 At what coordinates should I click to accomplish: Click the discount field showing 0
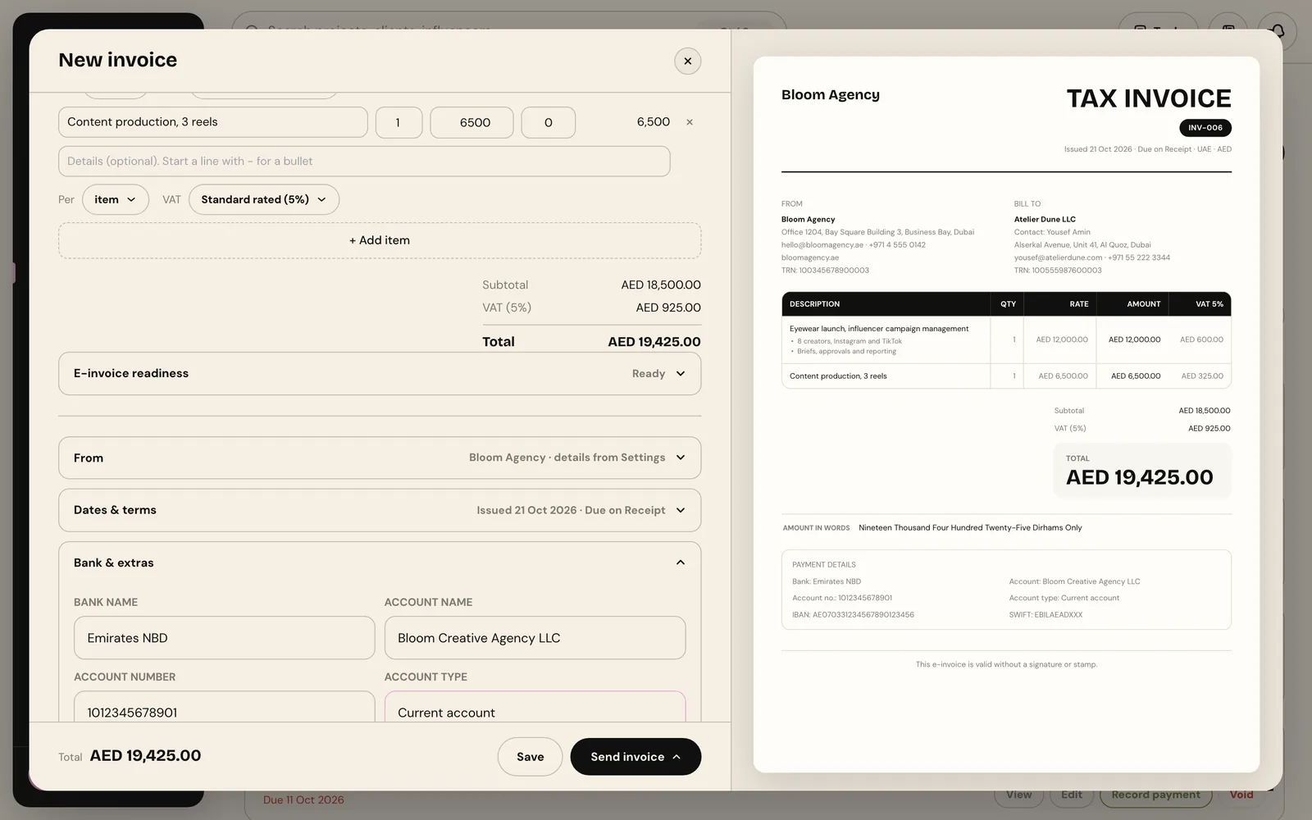click(549, 122)
